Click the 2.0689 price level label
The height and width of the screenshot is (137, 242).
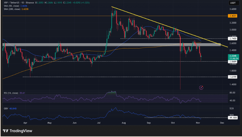232,62
